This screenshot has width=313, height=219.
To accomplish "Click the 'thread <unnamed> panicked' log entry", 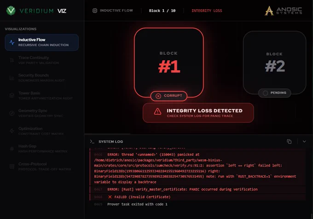I will point(197,168).
